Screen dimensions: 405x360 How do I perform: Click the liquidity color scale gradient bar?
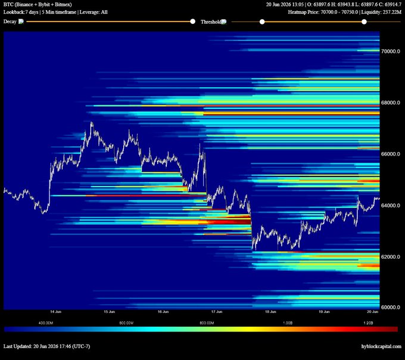(201, 329)
